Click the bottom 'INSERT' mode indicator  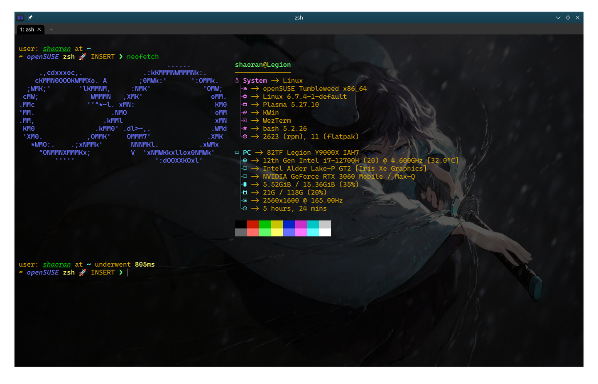pos(103,272)
